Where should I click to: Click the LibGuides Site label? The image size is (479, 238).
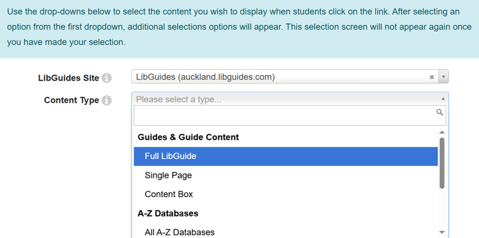tap(68, 78)
